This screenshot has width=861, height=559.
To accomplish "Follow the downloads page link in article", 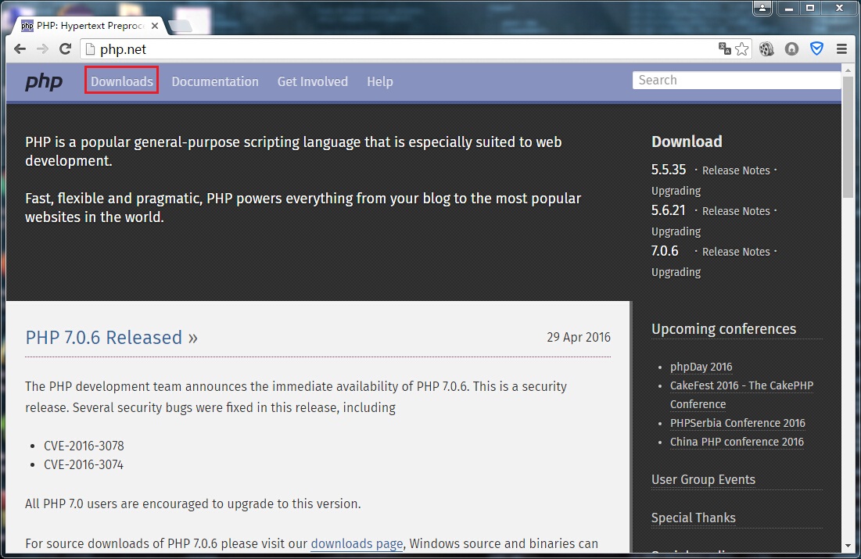I will 357,543.
